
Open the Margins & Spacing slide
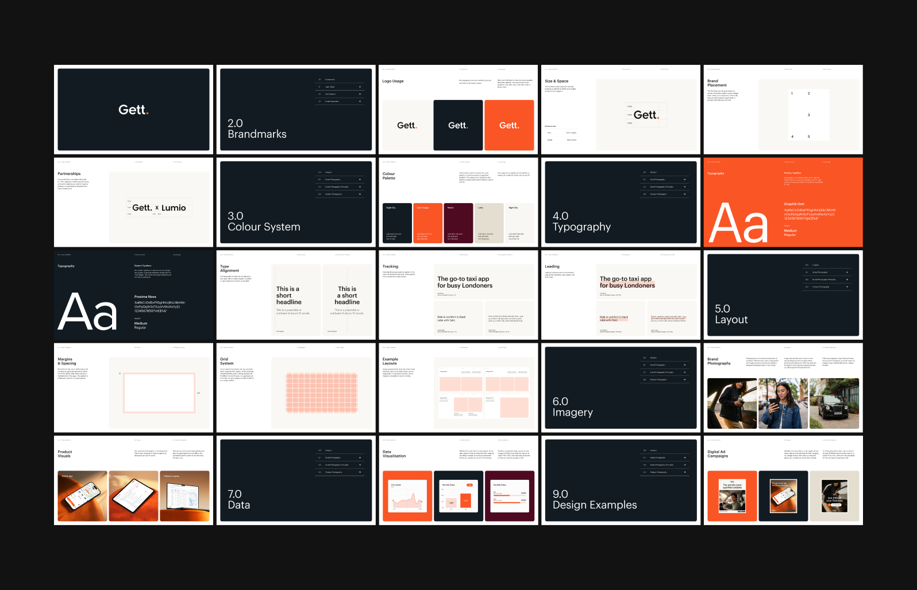(x=133, y=388)
